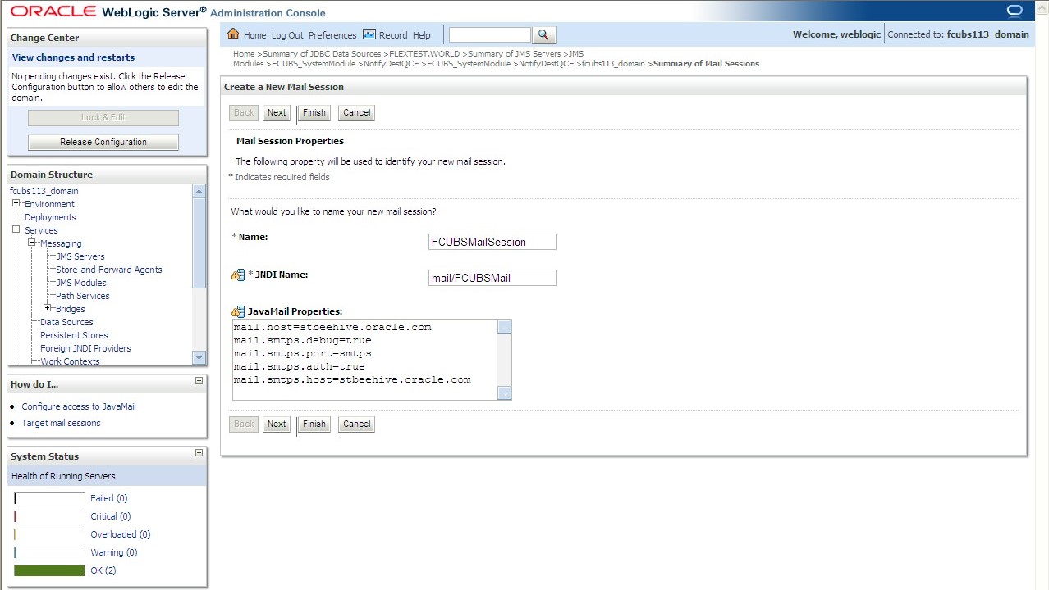Open Target mail sessions help link
The image size is (1049, 590).
61,423
